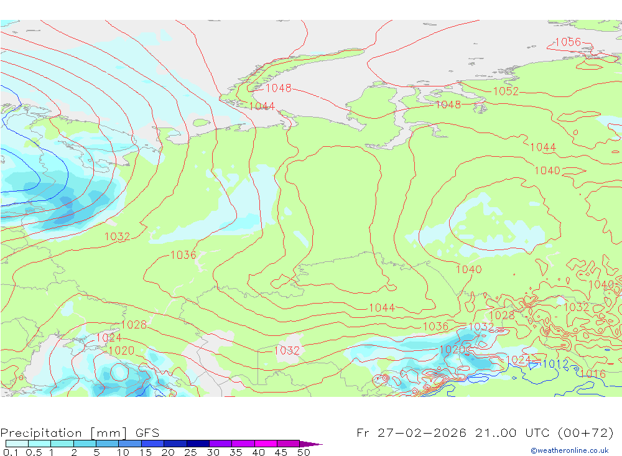This screenshot has height=456, width=622.
Task: Click the 1048 label just above the 1044 label
Action: coord(278,88)
